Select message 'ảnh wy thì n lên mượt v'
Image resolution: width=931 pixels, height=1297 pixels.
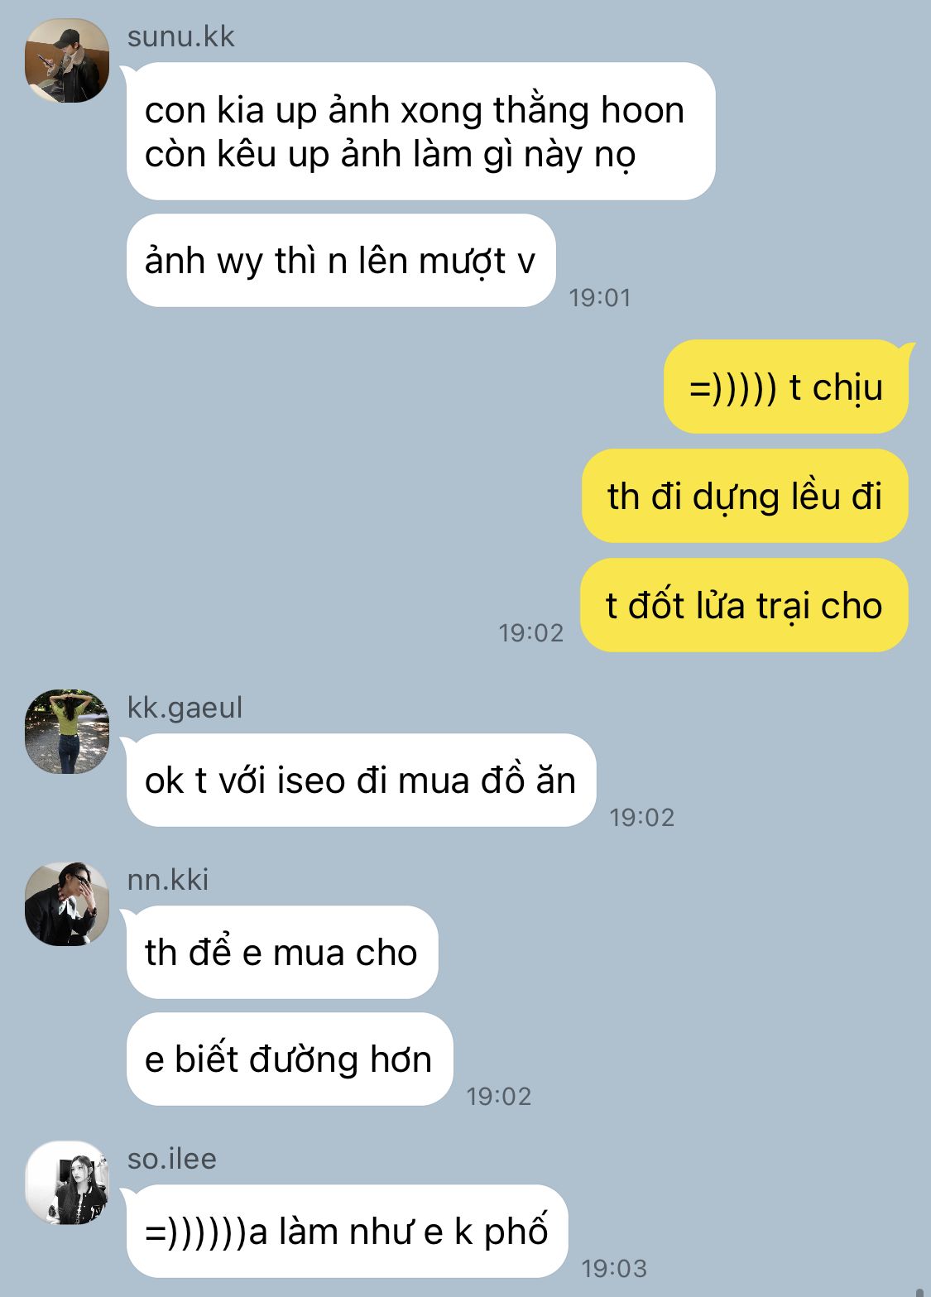pyautogui.click(x=341, y=261)
